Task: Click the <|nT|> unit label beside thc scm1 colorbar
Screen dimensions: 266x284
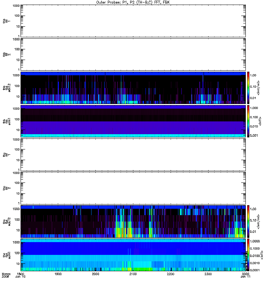Action: coord(261,255)
